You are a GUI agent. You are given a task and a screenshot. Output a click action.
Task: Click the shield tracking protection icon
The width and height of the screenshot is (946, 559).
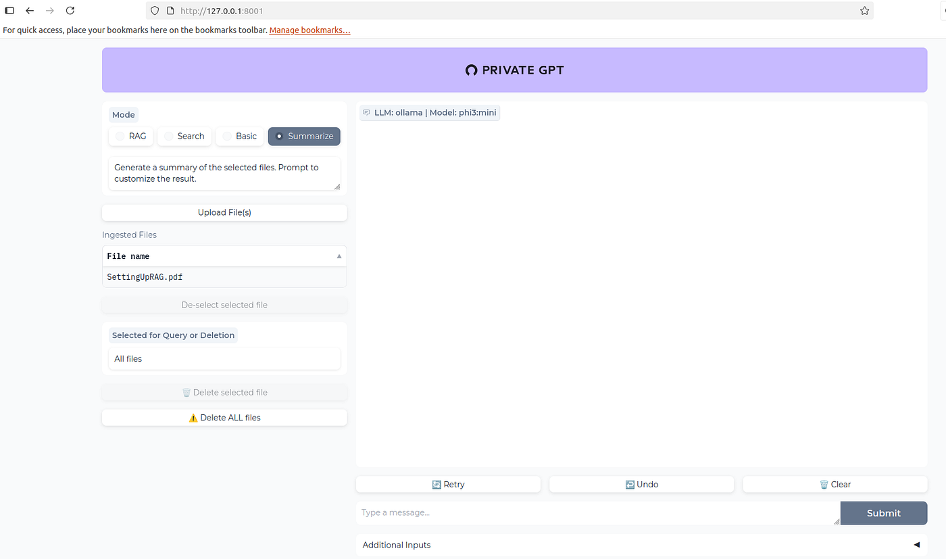coord(155,11)
